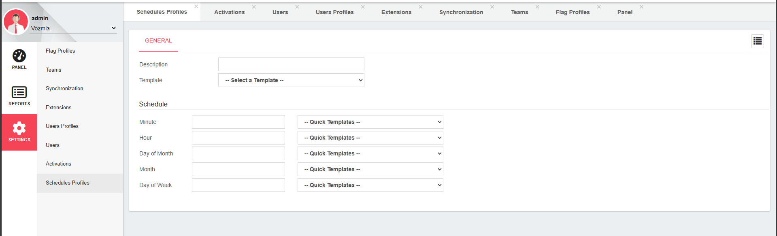Close the Activations tab
Screen dimensions: 777x236
[254, 7]
